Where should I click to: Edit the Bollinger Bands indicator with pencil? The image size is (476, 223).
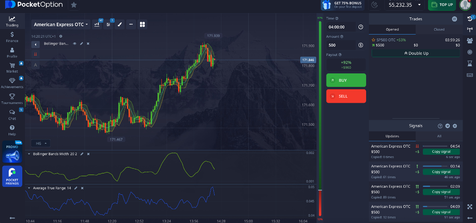click(x=81, y=44)
